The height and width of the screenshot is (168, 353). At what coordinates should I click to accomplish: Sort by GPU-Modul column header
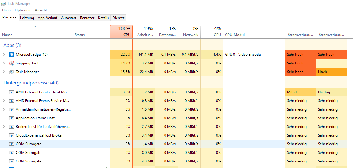pos(254,32)
